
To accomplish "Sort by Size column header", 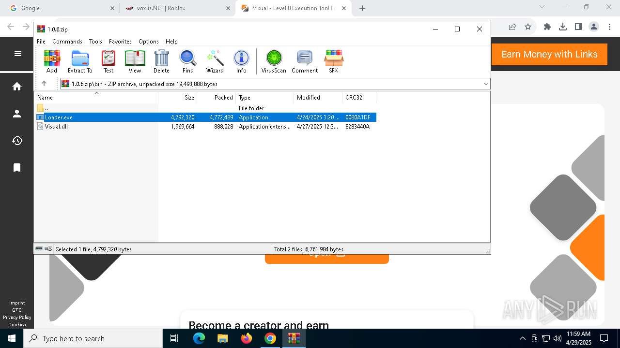I will pyautogui.click(x=178, y=98).
